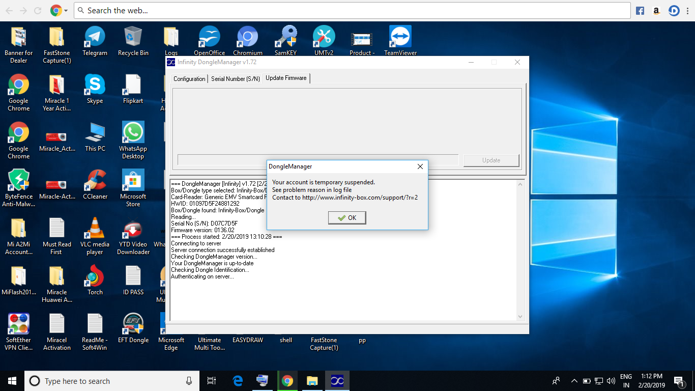This screenshot has height=391, width=695.
Task: Open the Must Read First file
Action: pos(56,236)
